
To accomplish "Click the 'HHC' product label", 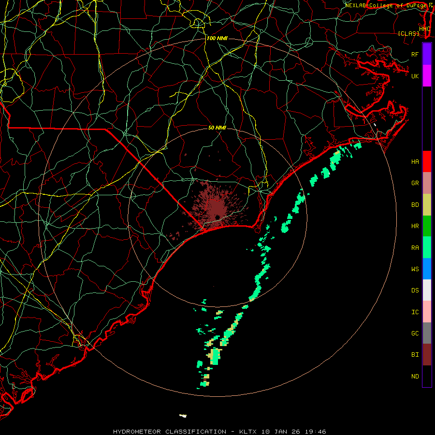I will [x=425, y=29].
